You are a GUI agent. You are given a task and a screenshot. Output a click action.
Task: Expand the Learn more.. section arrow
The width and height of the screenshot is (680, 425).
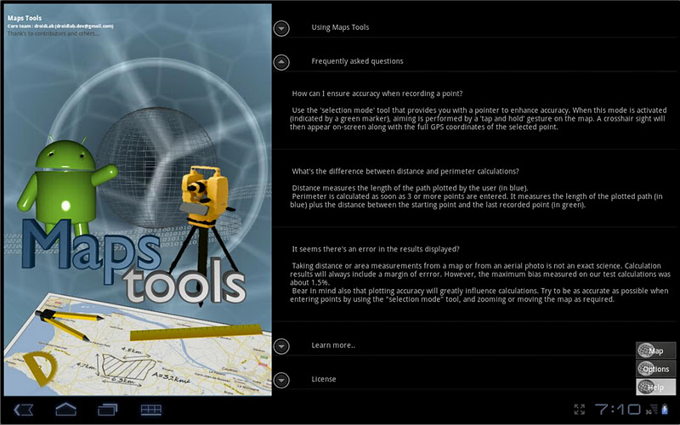click(x=281, y=346)
